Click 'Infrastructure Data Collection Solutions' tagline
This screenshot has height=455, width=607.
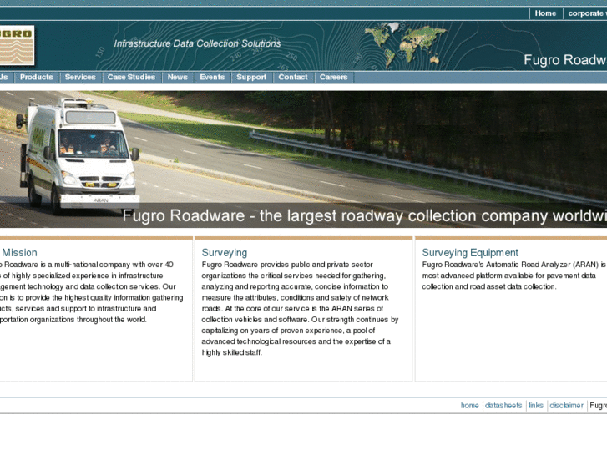coord(197,43)
